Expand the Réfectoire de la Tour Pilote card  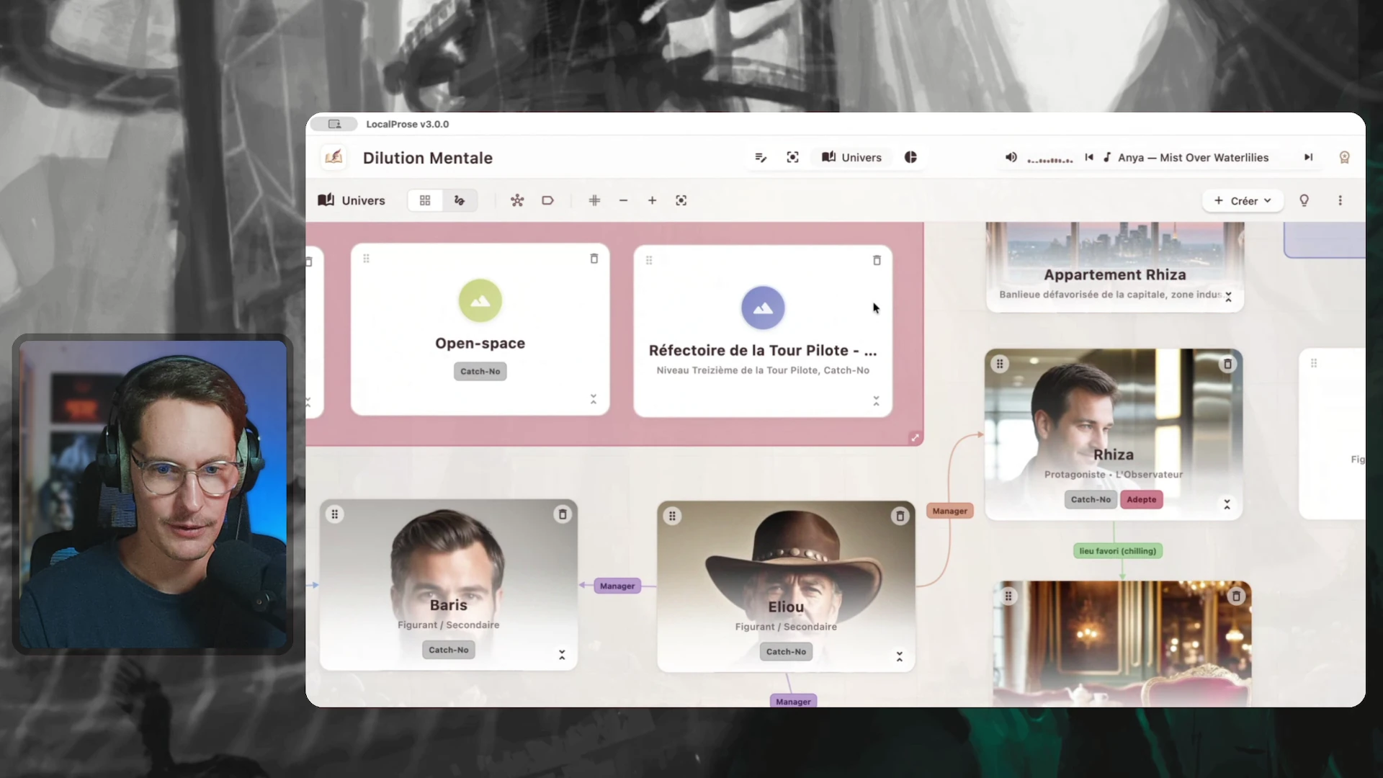point(876,401)
